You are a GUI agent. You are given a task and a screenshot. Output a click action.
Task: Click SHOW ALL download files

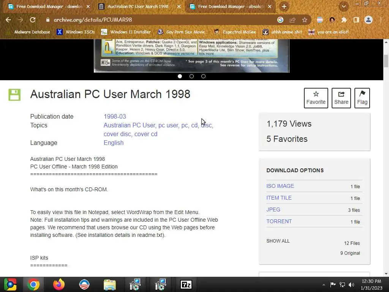(x=278, y=241)
